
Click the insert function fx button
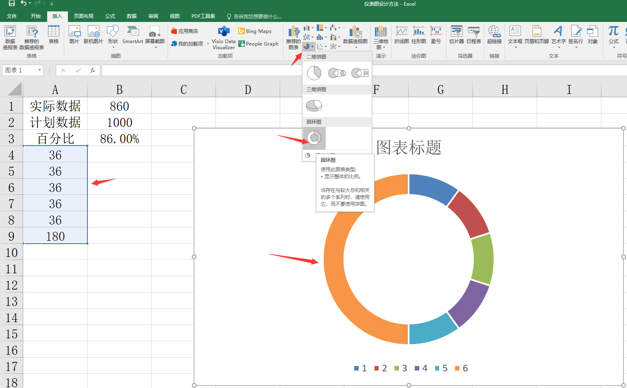(x=93, y=70)
